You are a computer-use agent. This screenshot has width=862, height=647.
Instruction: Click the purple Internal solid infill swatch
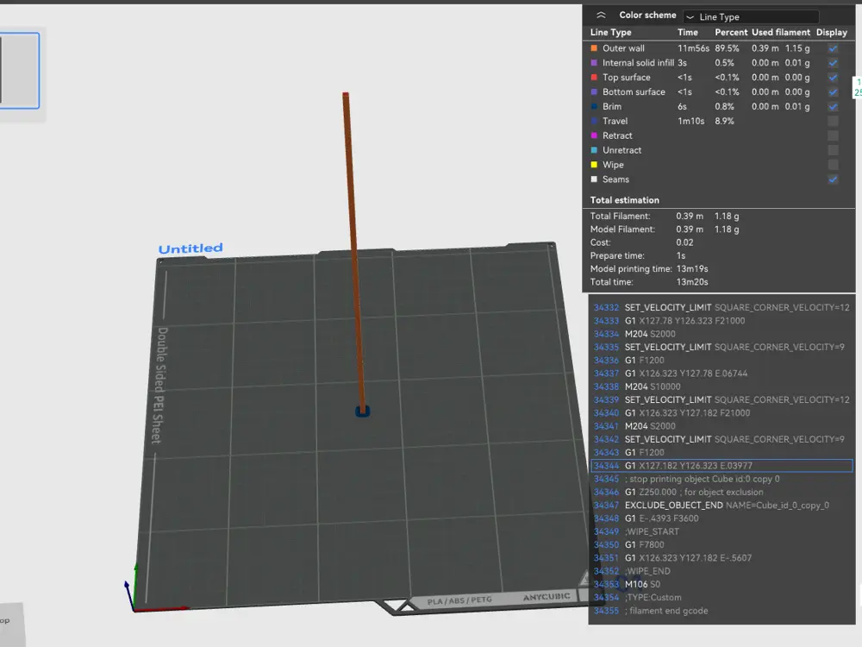tap(594, 63)
